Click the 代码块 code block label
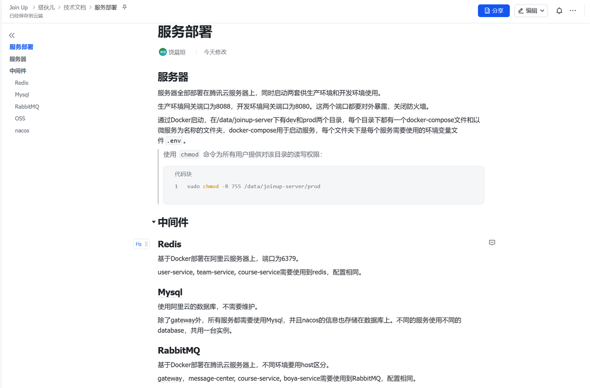 point(183,174)
